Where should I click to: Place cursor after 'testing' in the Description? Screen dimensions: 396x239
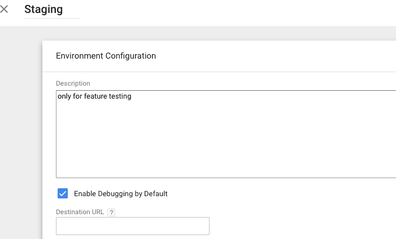pyautogui.click(x=132, y=96)
